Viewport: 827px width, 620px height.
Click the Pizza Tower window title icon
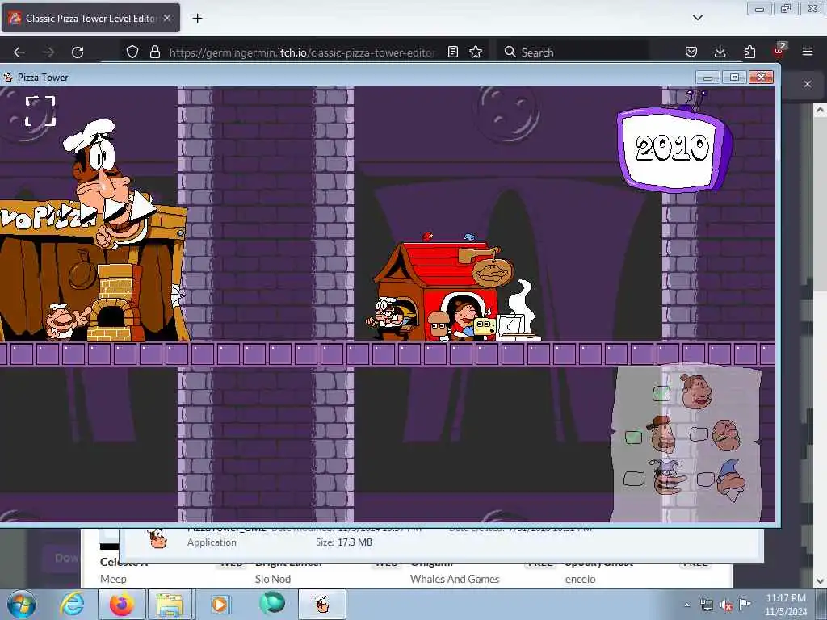coord(8,77)
